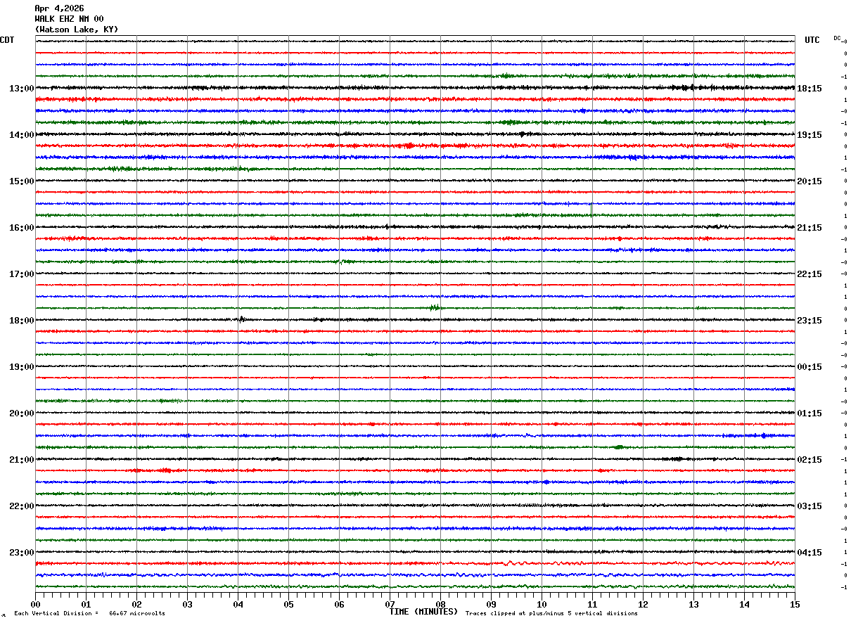Click the 18:15 UTC time label
Viewport: 851px width, 623px height.
tap(809, 89)
